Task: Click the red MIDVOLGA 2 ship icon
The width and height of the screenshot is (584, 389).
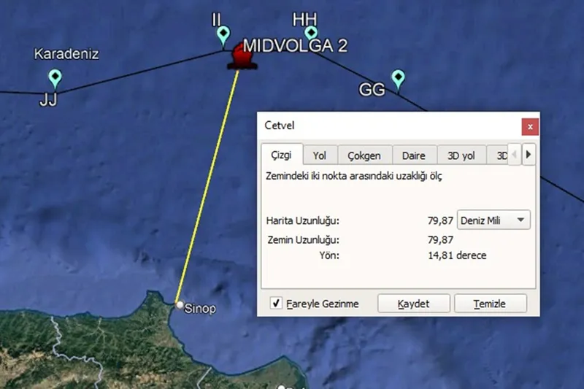Action: click(x=242, y=57)
